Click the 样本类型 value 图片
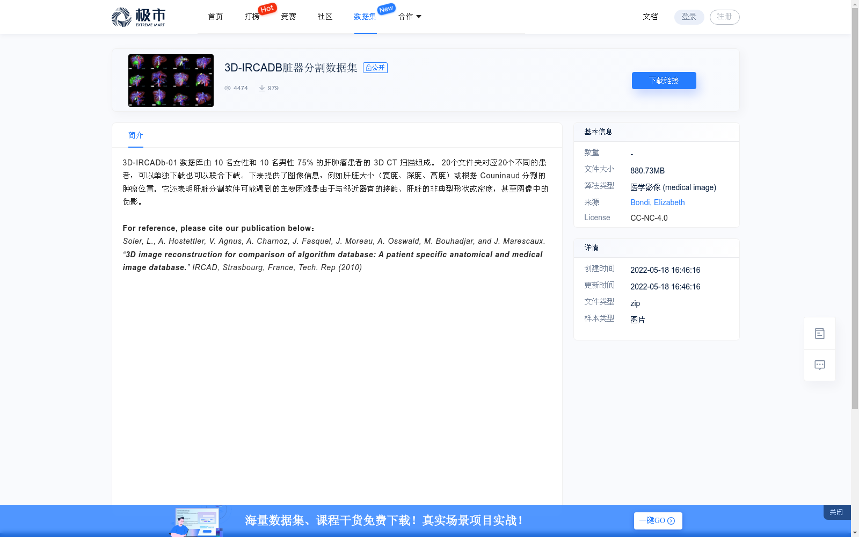Screen dimensions: 859x537 tap(638, 320)
